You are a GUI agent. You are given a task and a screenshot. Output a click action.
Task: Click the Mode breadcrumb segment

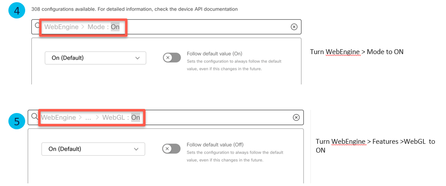97,27
